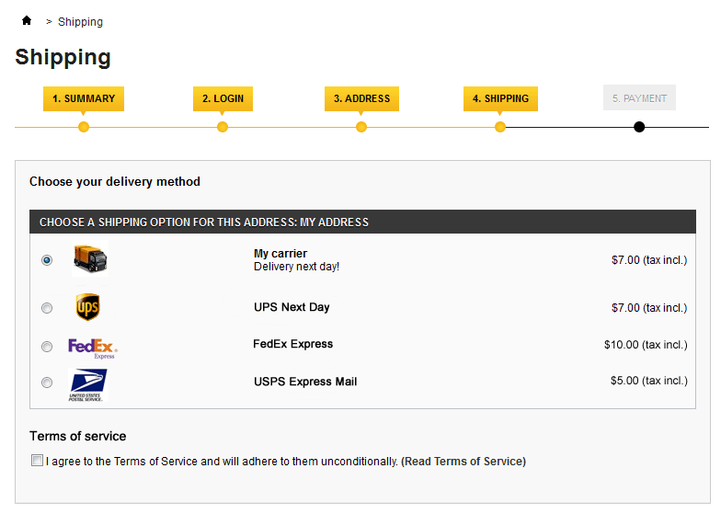Image resolution: width=721 pixels, height=514 pixels.
Task: Click the FedEx Express logo
Action: coord(92,347)
